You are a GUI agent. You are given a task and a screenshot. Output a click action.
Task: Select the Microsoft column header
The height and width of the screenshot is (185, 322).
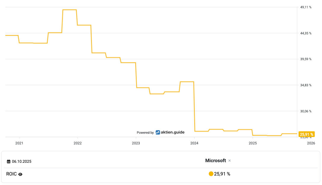[216, 160]
